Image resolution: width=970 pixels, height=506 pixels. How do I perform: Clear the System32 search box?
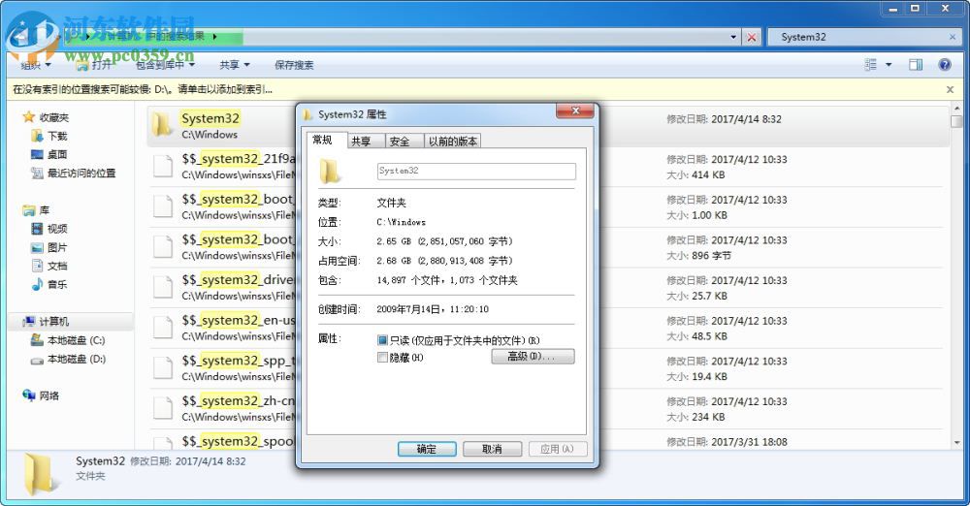(x=953, y=37)
